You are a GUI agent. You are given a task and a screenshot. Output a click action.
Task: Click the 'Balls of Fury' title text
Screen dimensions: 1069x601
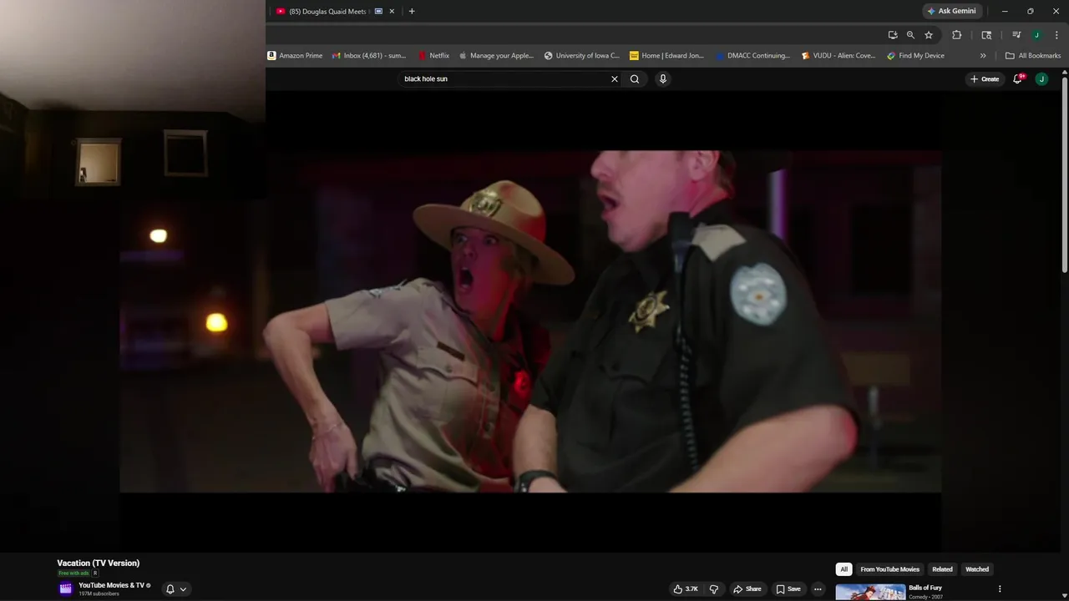tap(925, 588)
